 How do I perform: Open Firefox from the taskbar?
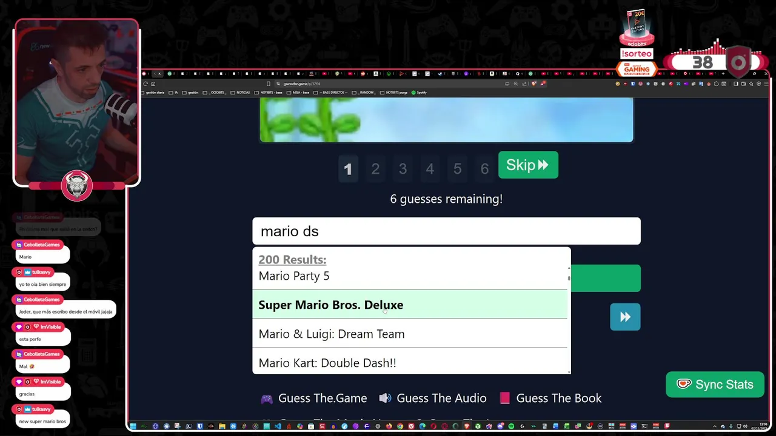pyautogui.click(x=389, y=426)
